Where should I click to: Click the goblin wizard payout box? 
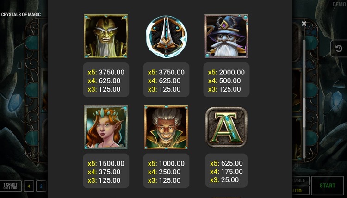106,80
